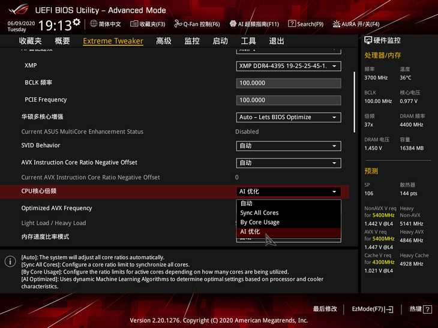Open Search(F9) question mark icon
This screenshot has height=328, width=438.
[292, 24]
